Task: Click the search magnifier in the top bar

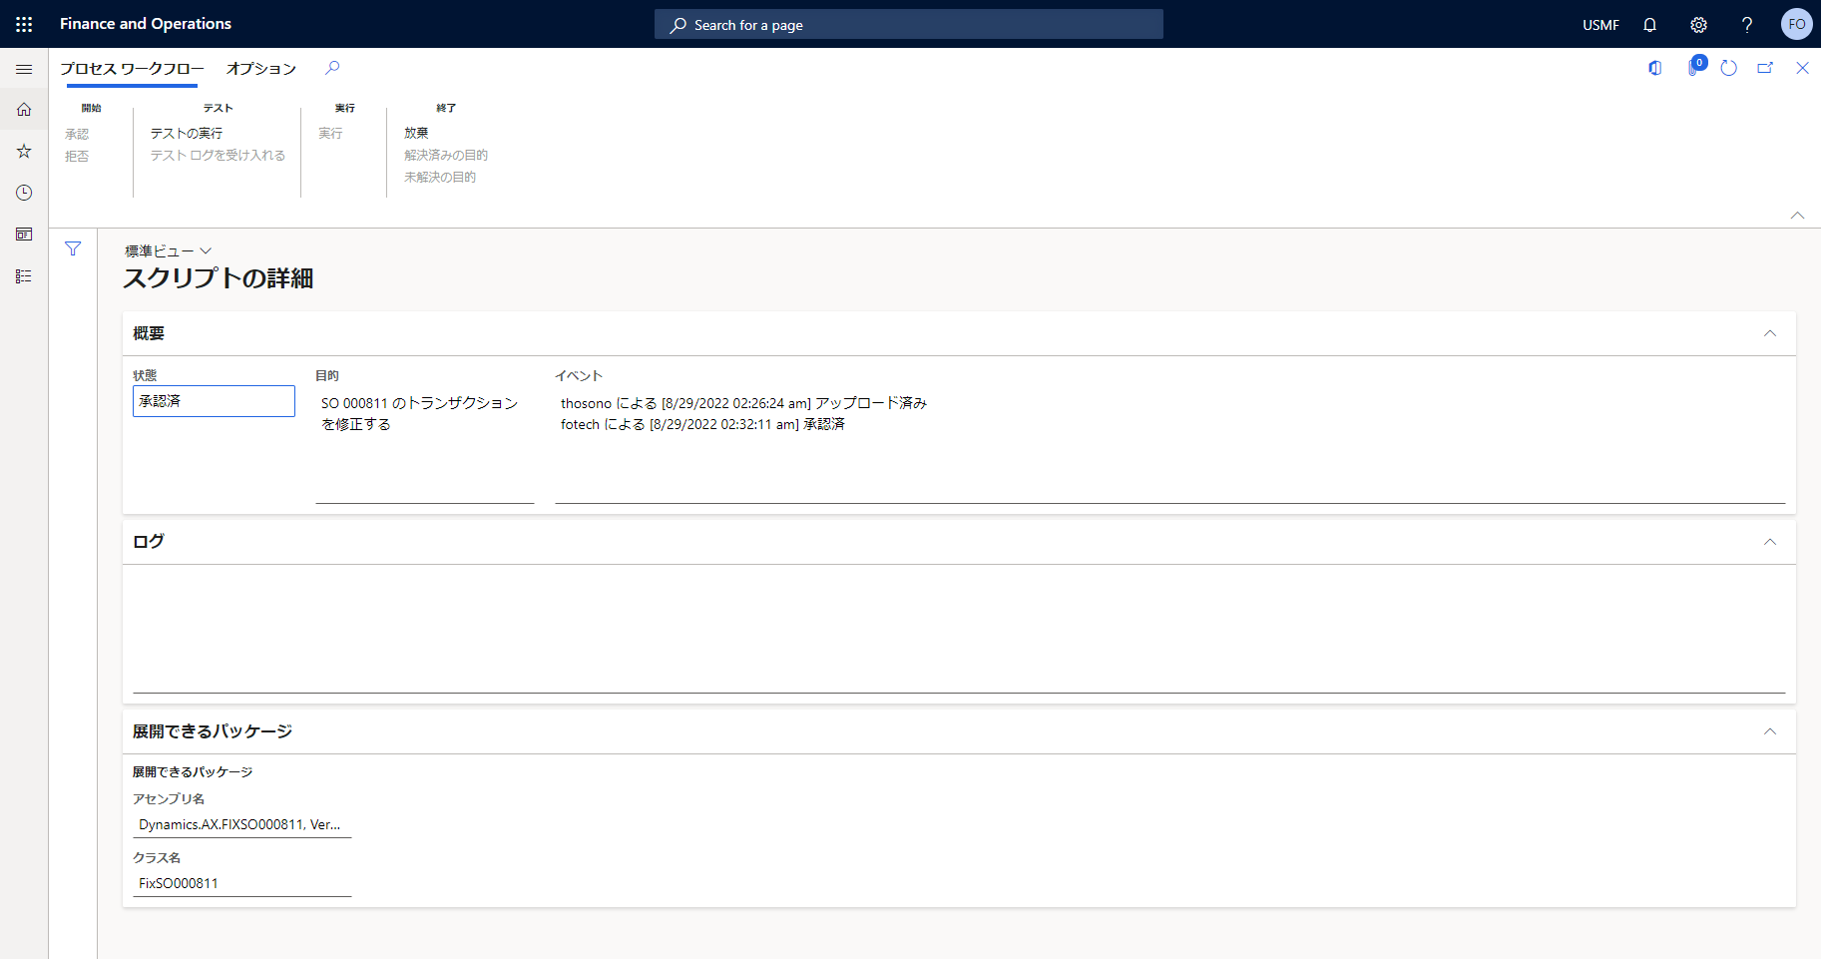Action: [x=679, y=25]
